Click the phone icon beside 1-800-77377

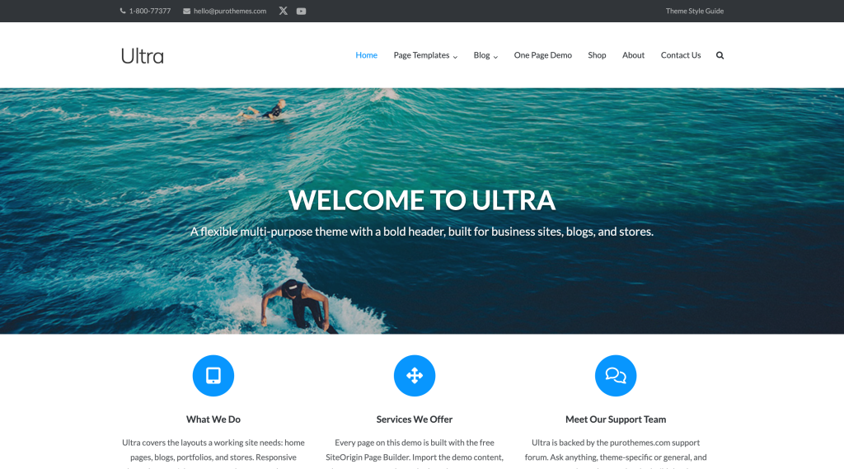coord(123,11)
